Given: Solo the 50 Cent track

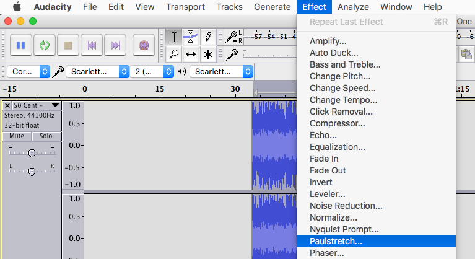Looking at the screenshot, I should [46, 136].
